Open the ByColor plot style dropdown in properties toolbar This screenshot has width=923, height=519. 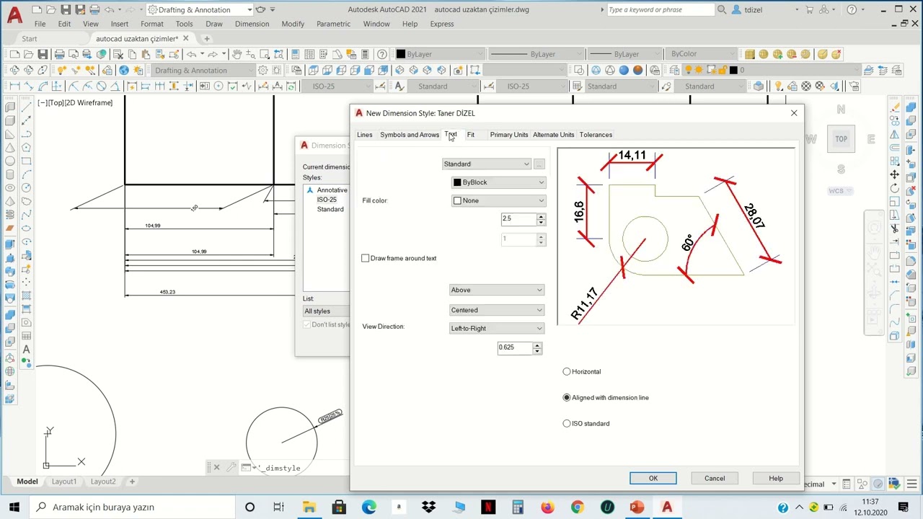coord(702,54)
